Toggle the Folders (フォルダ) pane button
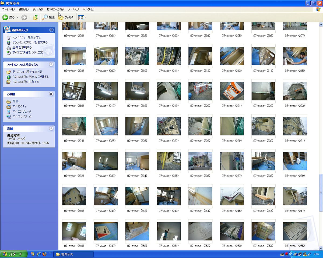 66,17
